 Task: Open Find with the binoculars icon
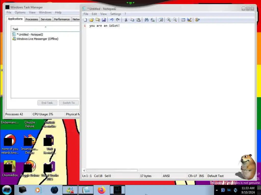[147, 20]
